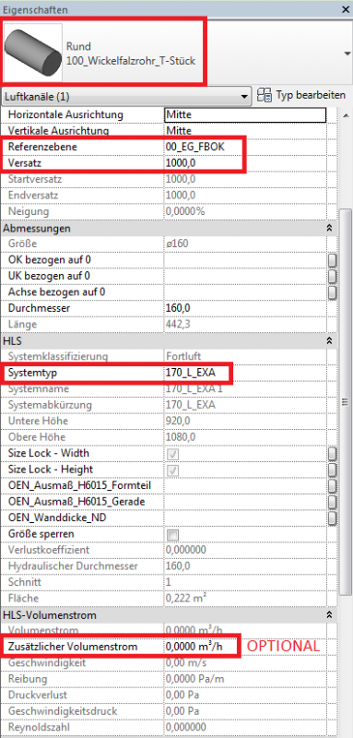This screenshot has width=353, height=738.
Task: Toggle the Size Lock - Width checkbox
Action: click(173, 454)
